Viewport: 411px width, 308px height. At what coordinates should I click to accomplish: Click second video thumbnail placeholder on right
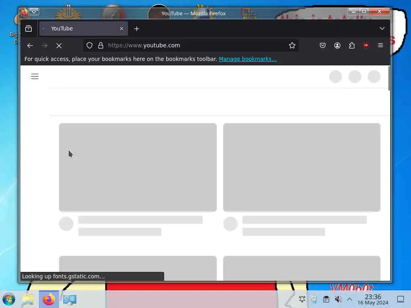point(302,167)
